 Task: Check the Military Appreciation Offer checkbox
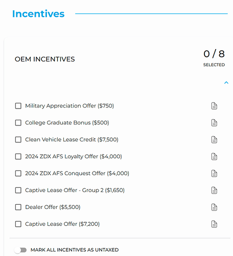point(18,106)
